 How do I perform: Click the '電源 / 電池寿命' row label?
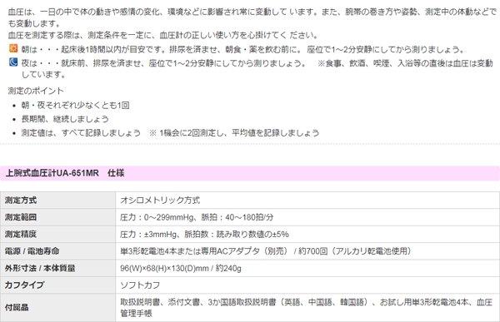[x=32, y=251]
